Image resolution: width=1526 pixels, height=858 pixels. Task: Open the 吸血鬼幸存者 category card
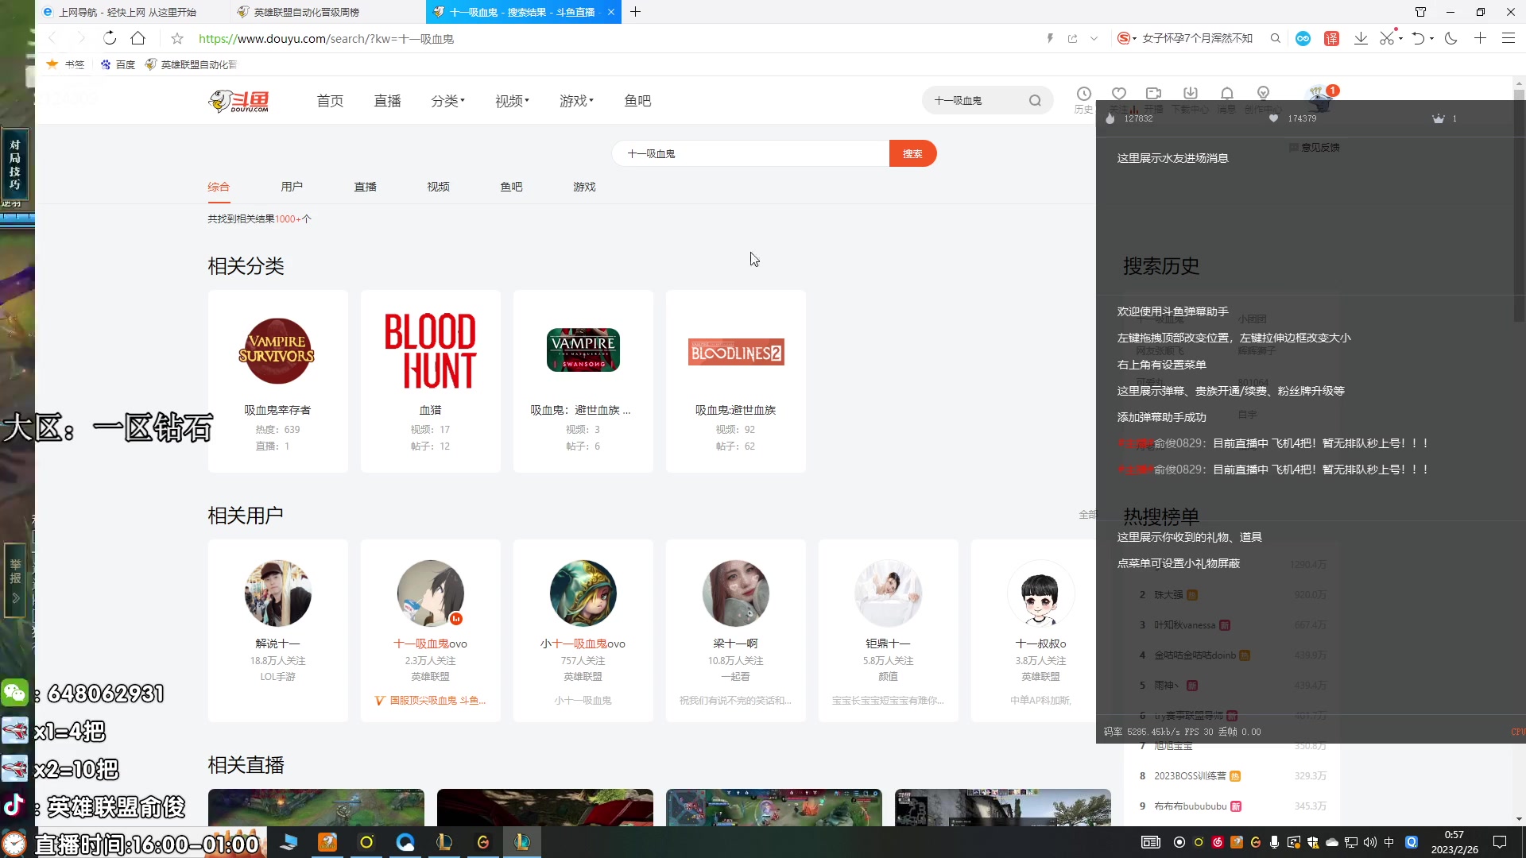(277, 381)
